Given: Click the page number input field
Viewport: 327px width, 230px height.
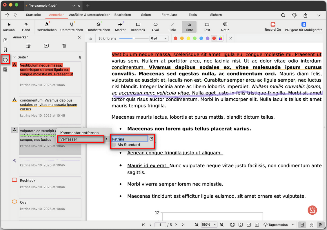Looking at the screenshot, I should pyautogui.click(x=160, y=225).
